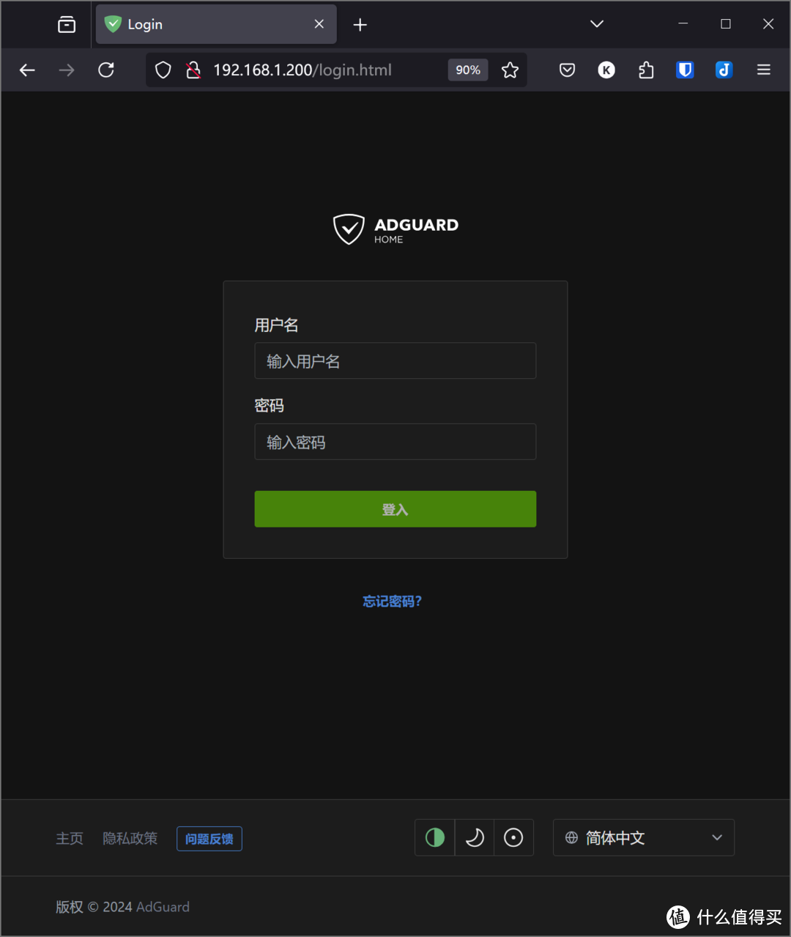
Task: Open the 主页 menu link in footer
Action: [x=70, y=838]
